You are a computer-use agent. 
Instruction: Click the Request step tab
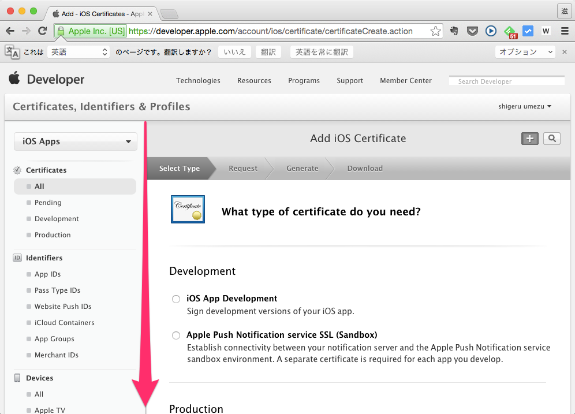pyautogui.click(x=243, y=168)
